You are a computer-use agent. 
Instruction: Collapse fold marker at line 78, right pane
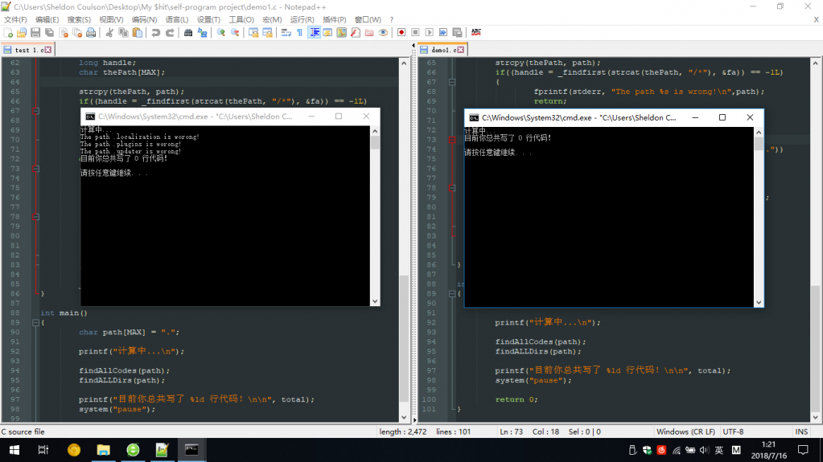[x=452, y=188]
